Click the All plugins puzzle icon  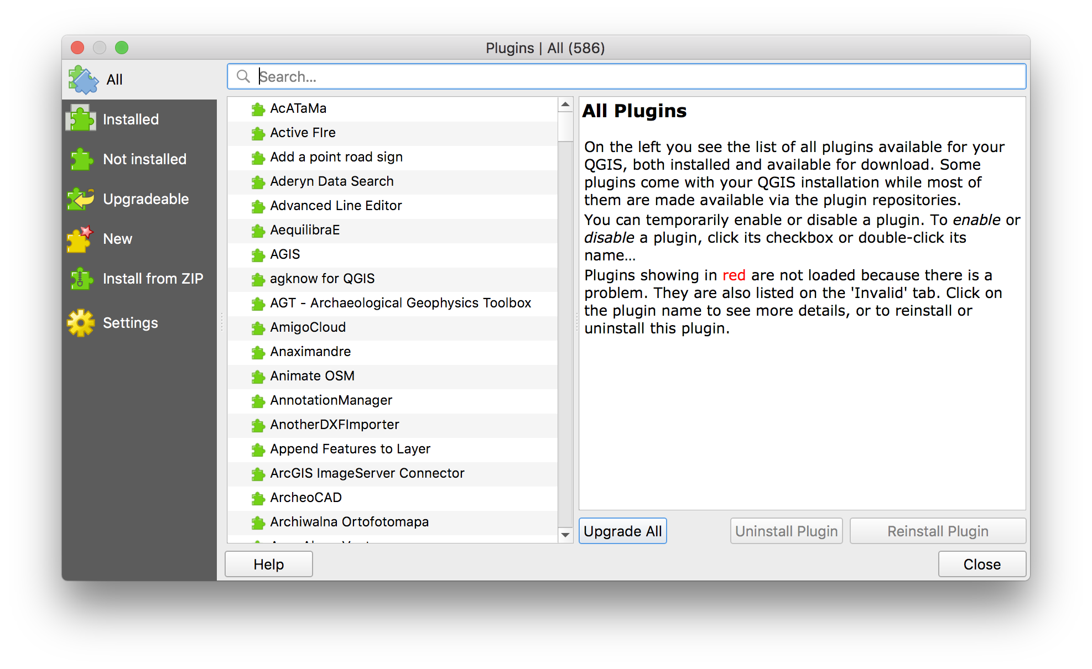83,80
